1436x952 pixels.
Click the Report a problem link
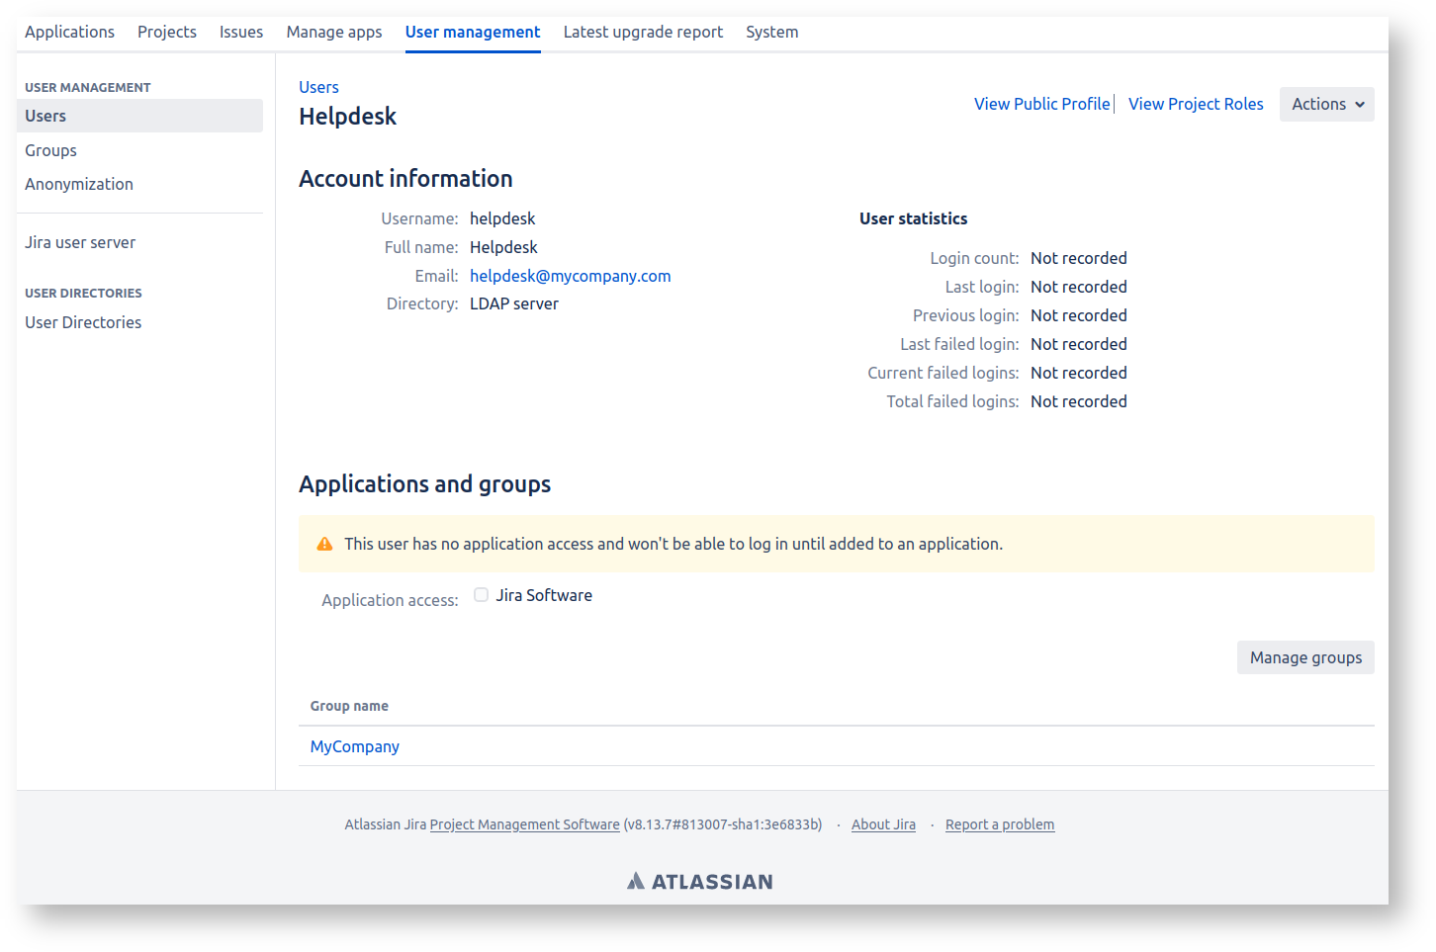pos(1000,824)
